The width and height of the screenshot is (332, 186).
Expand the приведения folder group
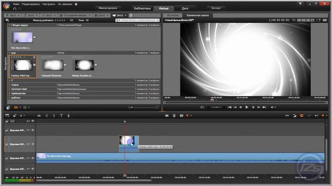(x=9, y=94)
